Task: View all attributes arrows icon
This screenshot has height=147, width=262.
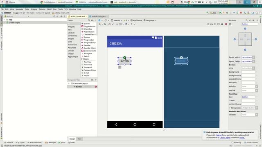Action: 250,20
